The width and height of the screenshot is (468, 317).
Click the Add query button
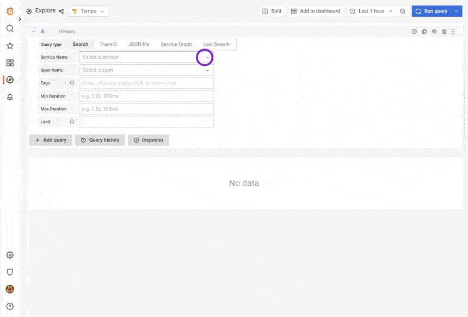point(51,140)
